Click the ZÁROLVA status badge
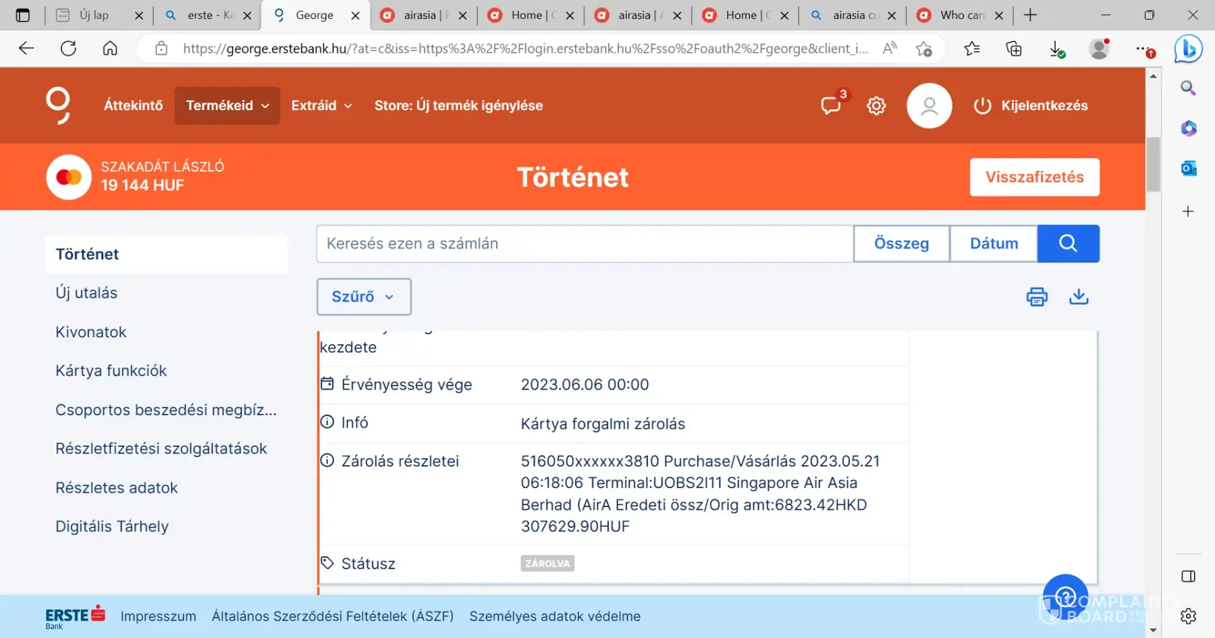The width and height of the screenshot is (1215, 638). [x=547, y=564]
